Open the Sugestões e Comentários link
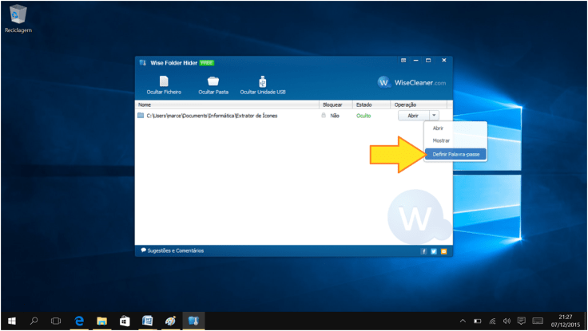The width and height of the screenshot is (588, 331). (x=172, y=250)
